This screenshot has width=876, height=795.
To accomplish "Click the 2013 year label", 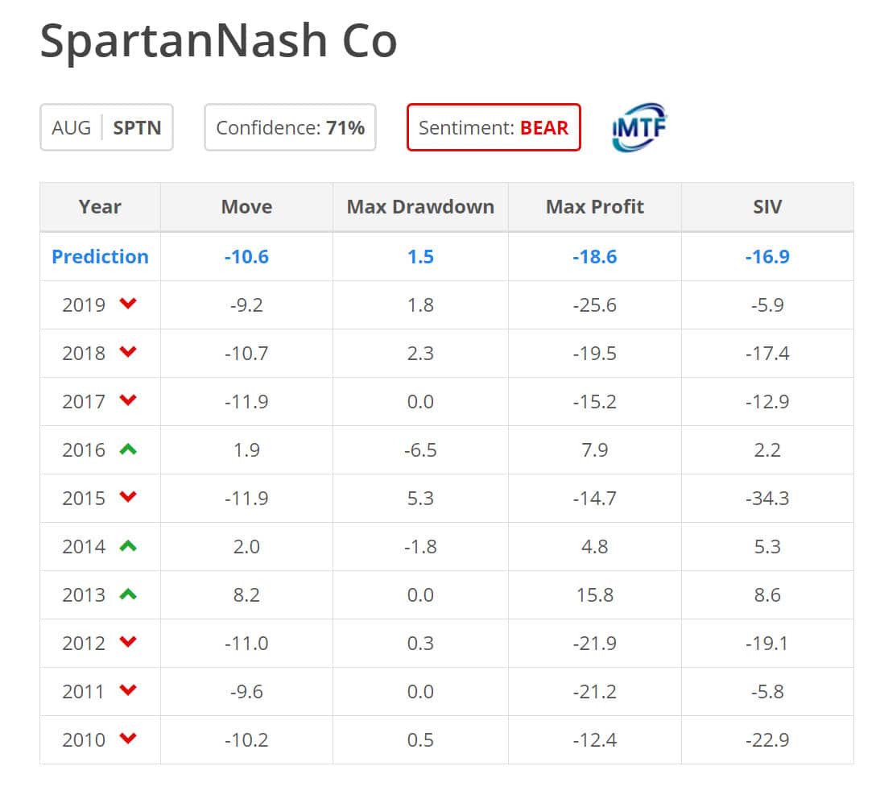I will pos(84,595).
